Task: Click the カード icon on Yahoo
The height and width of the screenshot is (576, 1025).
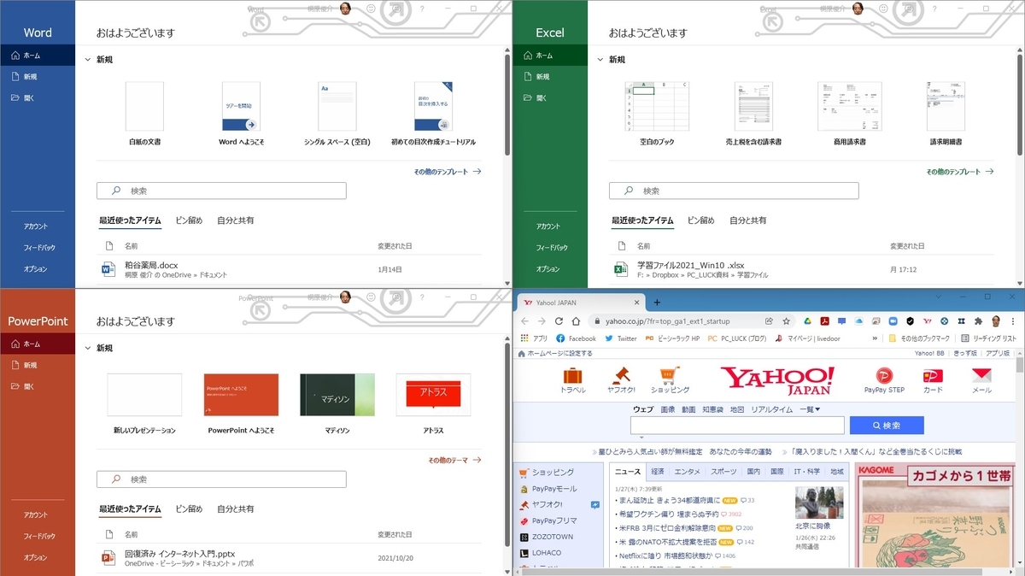Action: pos(934,375)
